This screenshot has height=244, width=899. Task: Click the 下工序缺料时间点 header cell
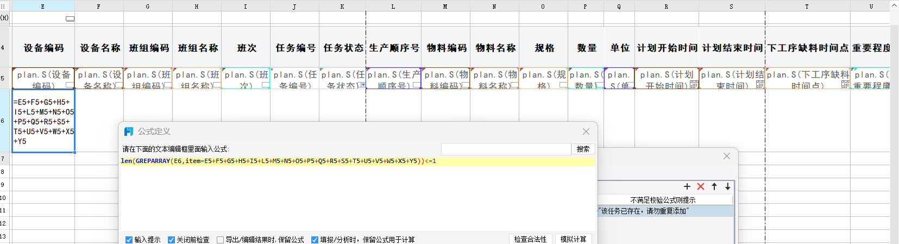click(x=808, y=48)
